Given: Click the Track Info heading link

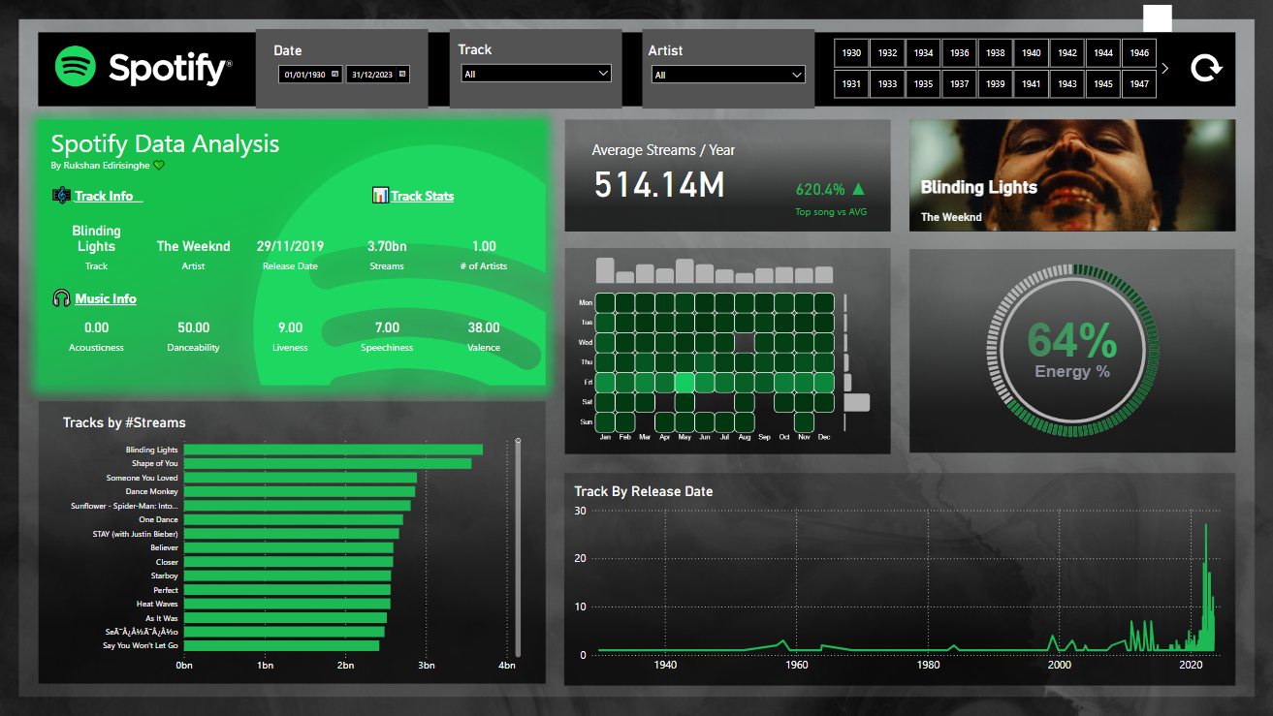Looking at the screenshot, I should [x=108, y=196].
